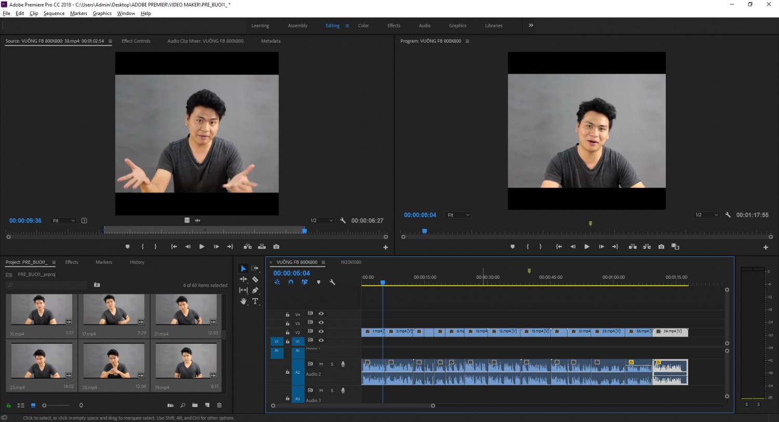Click the New Bin folder icon in Project panel
Viewport: 779px width, 422px height.
tap(195, 405)
